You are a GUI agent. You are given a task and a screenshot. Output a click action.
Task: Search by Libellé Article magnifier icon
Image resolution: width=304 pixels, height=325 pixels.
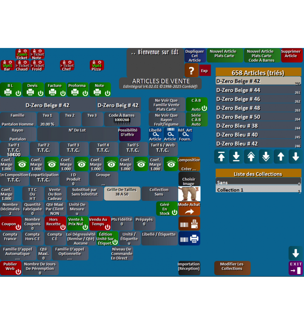pyautogui.click(x=155, y=134)
